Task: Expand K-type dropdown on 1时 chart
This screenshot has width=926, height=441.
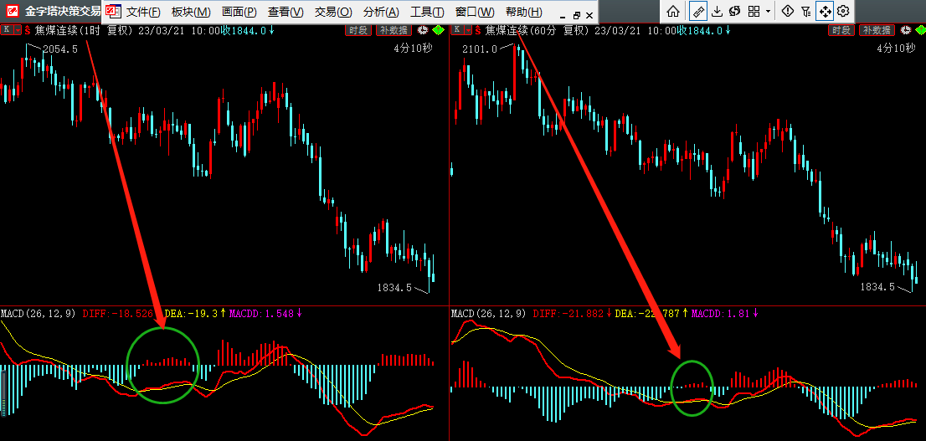Action: (x=18, y=30)
